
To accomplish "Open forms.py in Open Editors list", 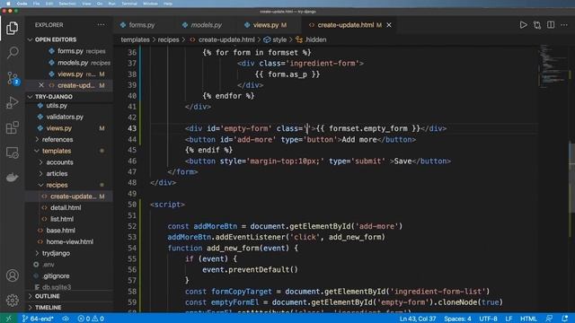I will pyautogui.click(x=70, y=51).
